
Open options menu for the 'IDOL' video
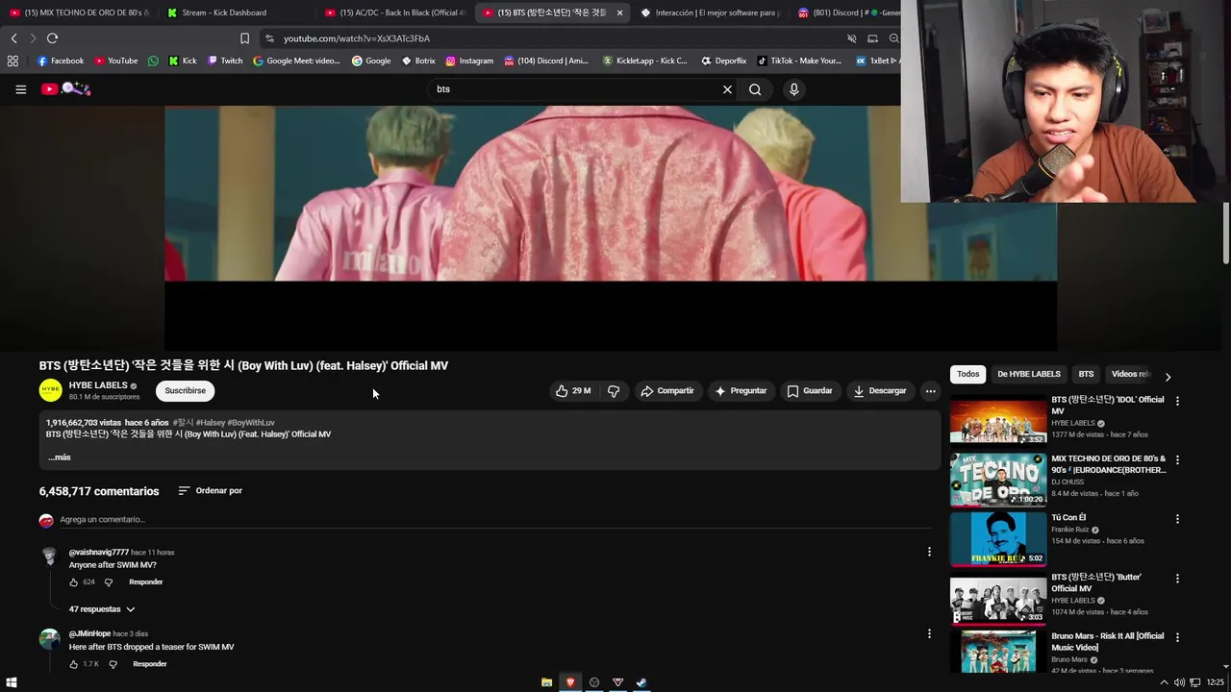coord(1177,401)
